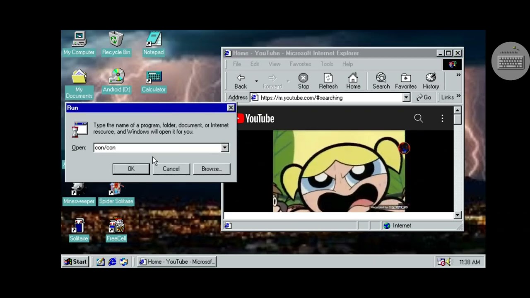
Task: Click the on-screen keyboard overlay icon
Action: pos(511,61)
